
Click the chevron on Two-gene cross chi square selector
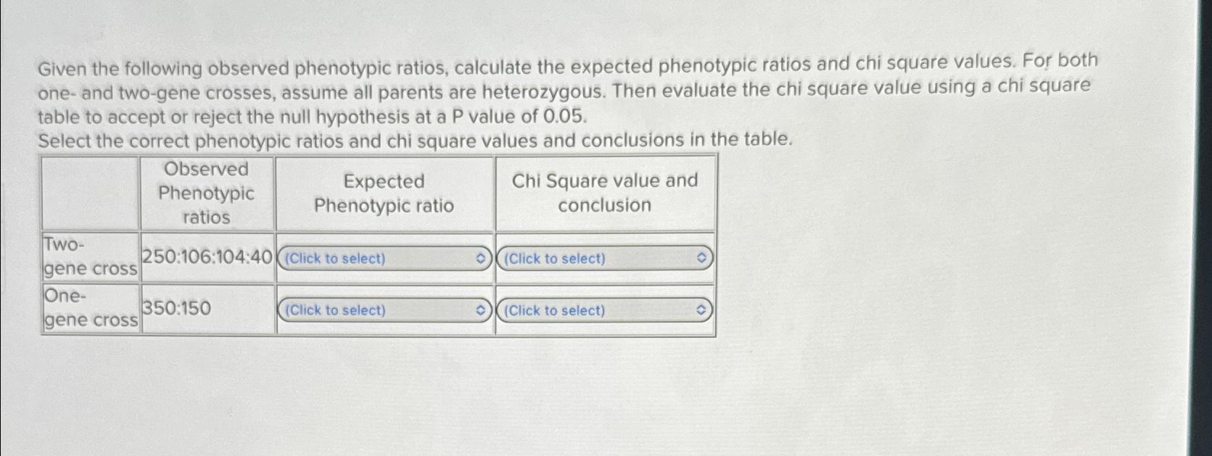point(700,257)
